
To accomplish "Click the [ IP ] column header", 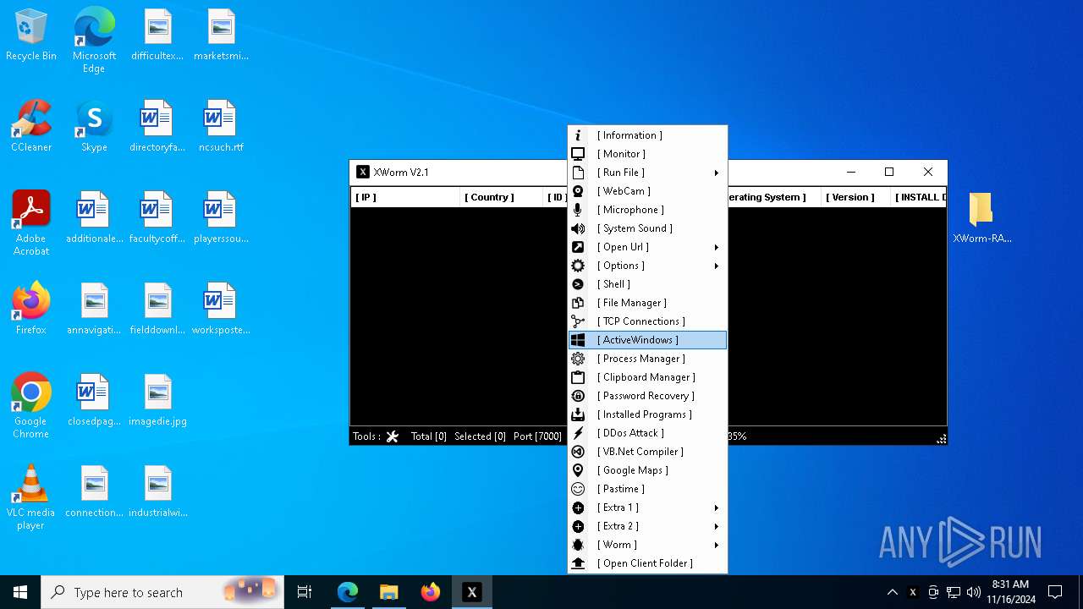I will (x=405, y=197).
